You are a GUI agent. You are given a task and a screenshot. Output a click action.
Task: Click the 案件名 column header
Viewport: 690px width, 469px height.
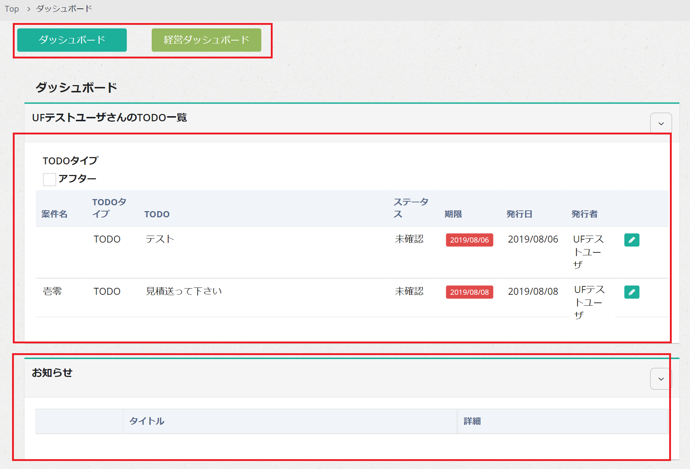point(54,214)
